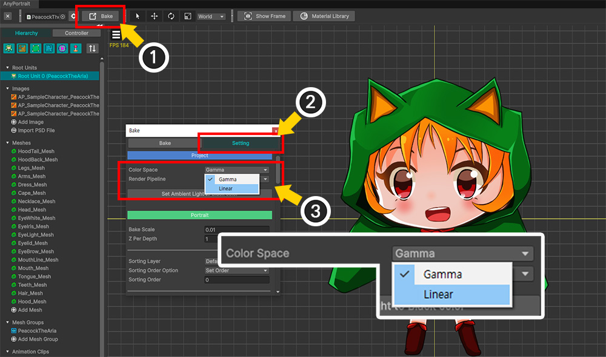Viewport: 606px width, 357px height.
Task: Switch to the Bake tab in the Bake dialog
Action: click(x=165, y=143)
